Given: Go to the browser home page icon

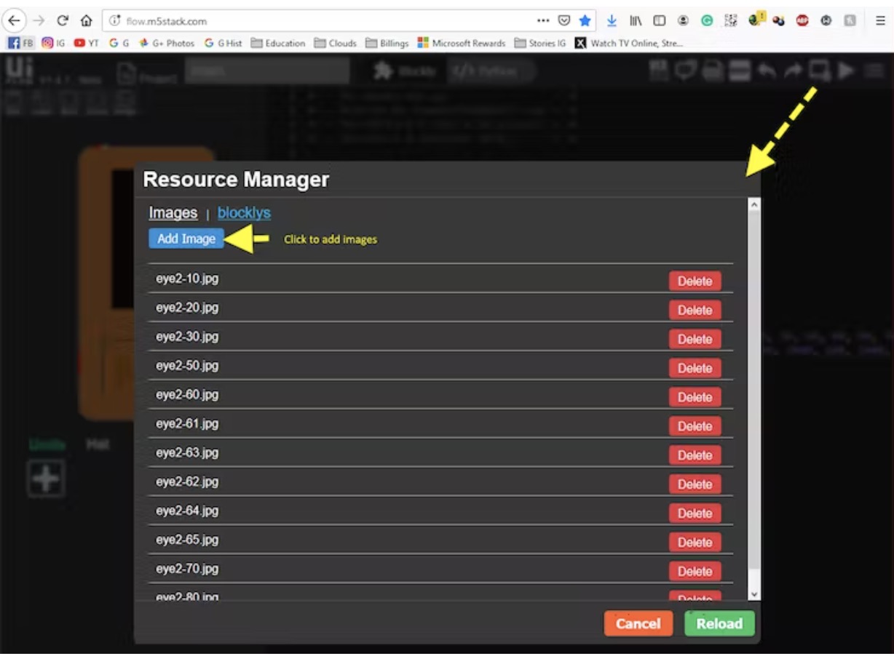Looking at the screenshot, I should [86, 21].
